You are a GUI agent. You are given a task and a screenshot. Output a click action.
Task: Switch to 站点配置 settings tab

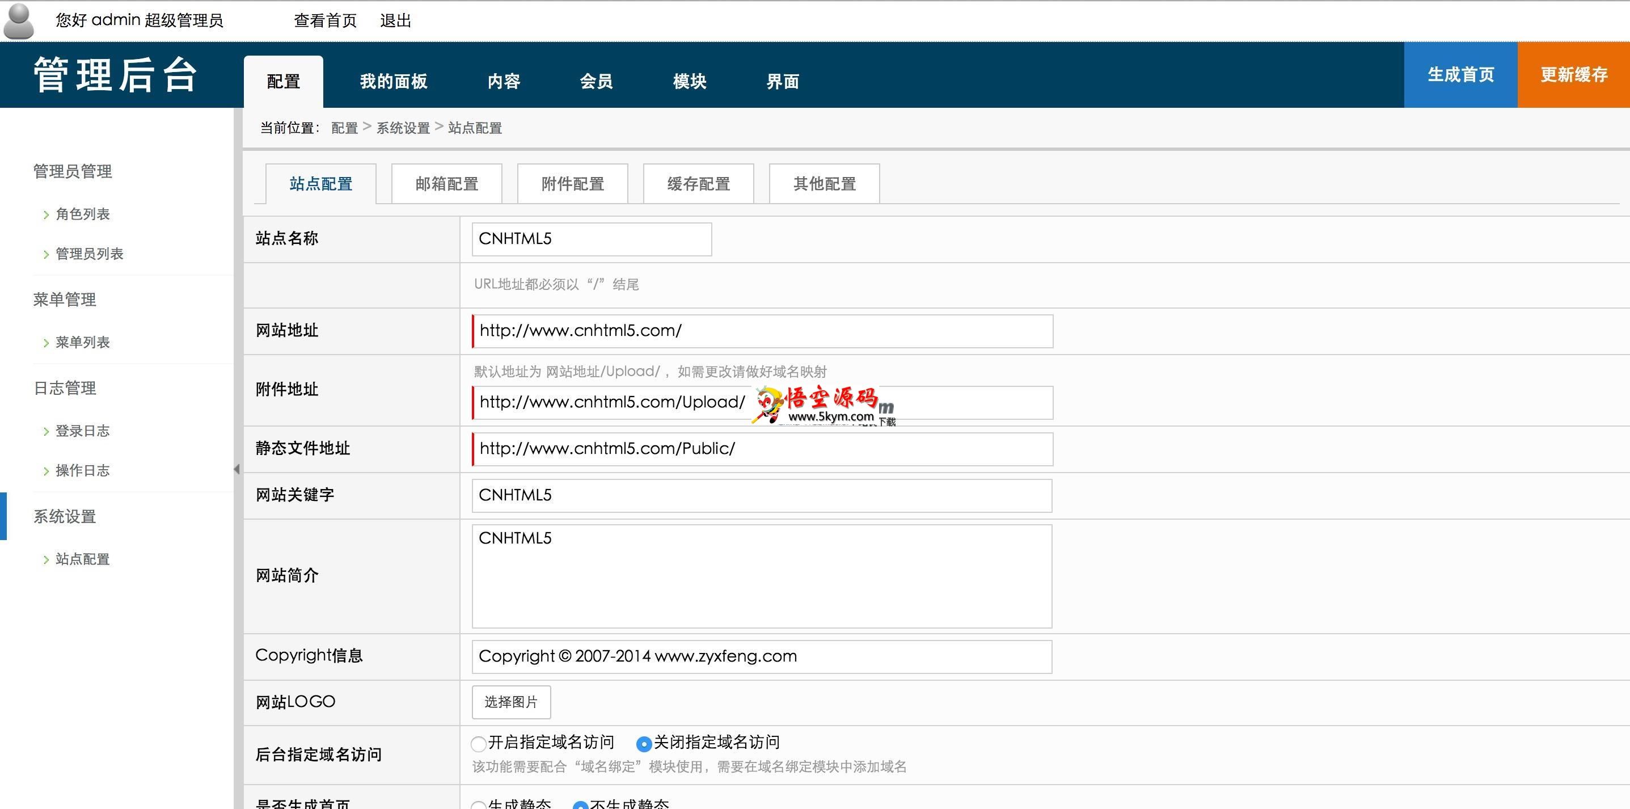point(321,184)
